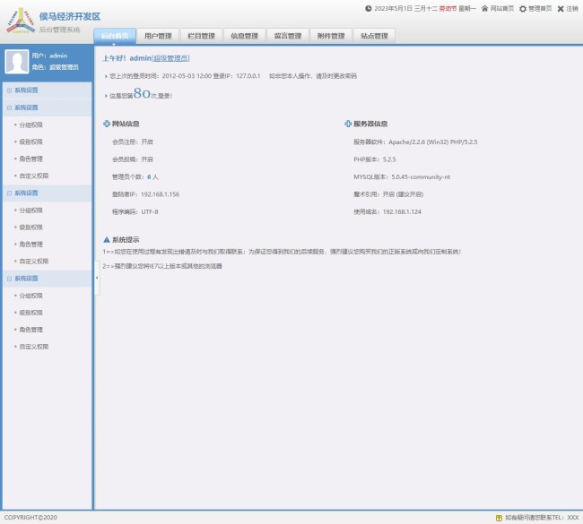Image resolution: width=583 pixels, height=524 pixels.
Task: Click system tip line starting with 2=>
Action: (x=162, y=266)
